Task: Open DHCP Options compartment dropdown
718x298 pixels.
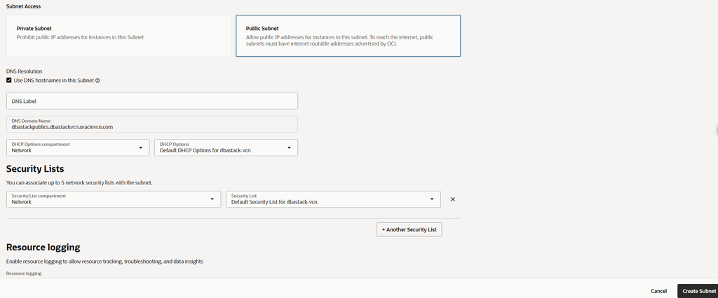Action: pos(78,147)
